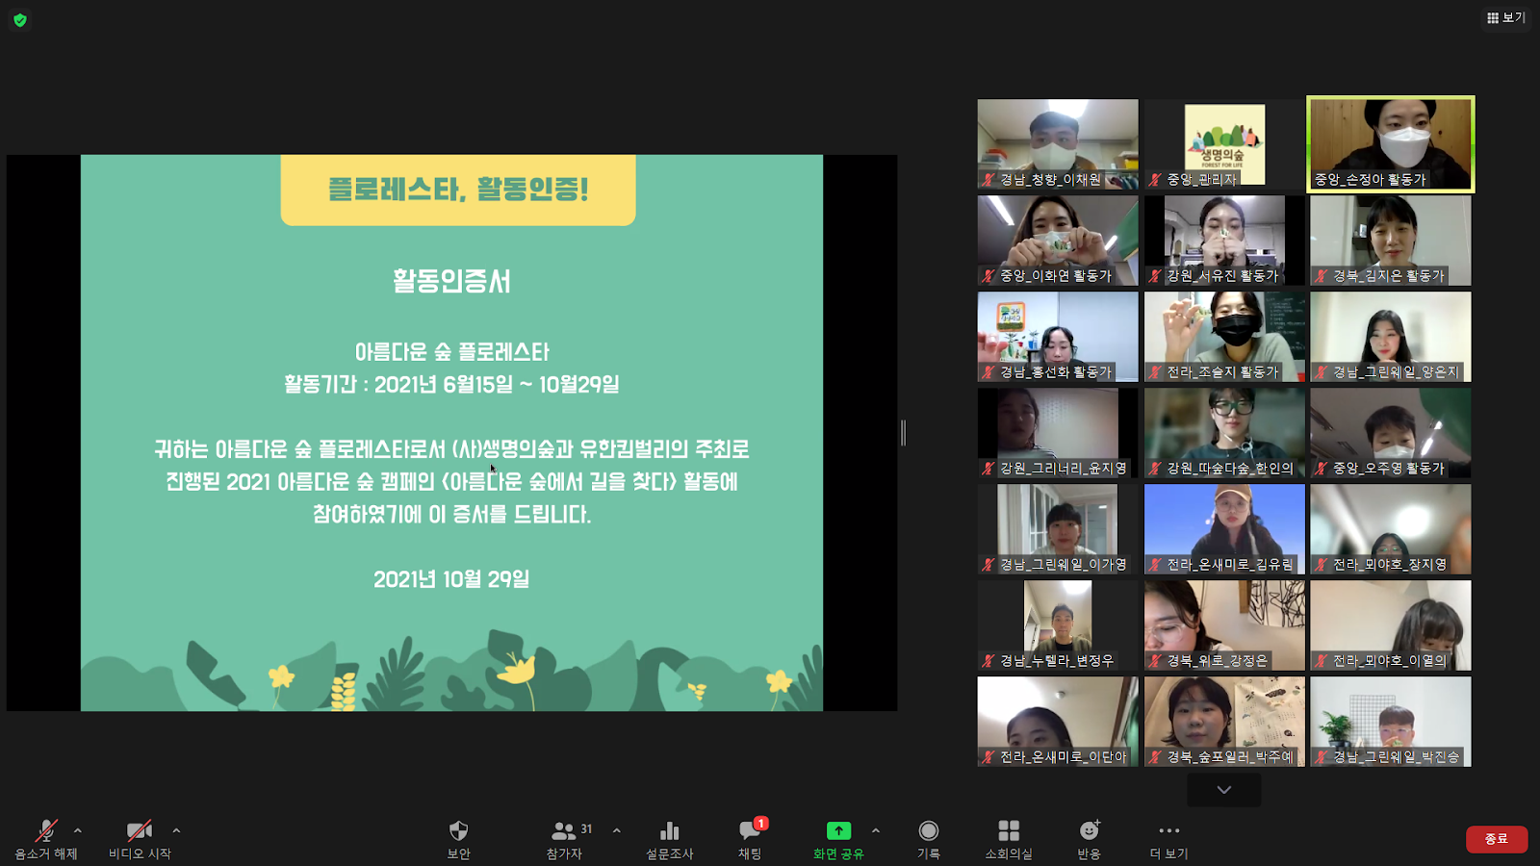Expand share screen options arrow

tap(876, 830)
